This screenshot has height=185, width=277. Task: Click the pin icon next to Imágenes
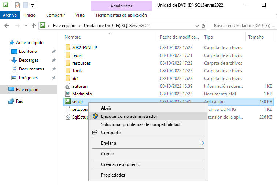click(54, 78)
